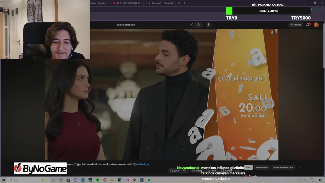Open the Minecraft creeper taskbar icon

[134, 180]
